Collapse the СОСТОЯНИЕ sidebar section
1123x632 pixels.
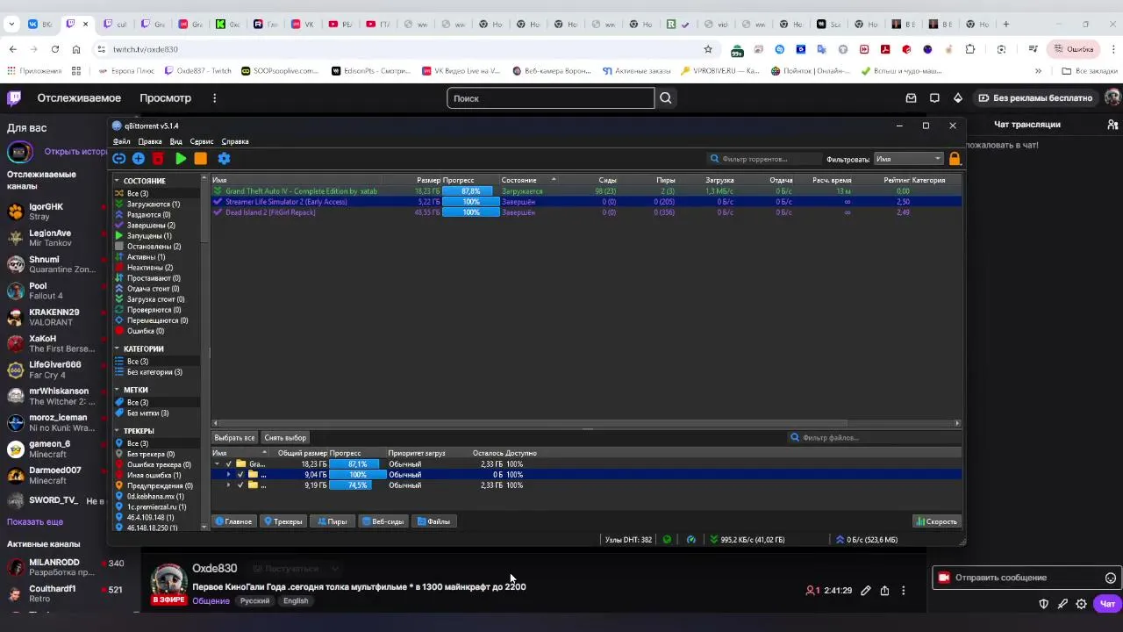coord(118,181)
